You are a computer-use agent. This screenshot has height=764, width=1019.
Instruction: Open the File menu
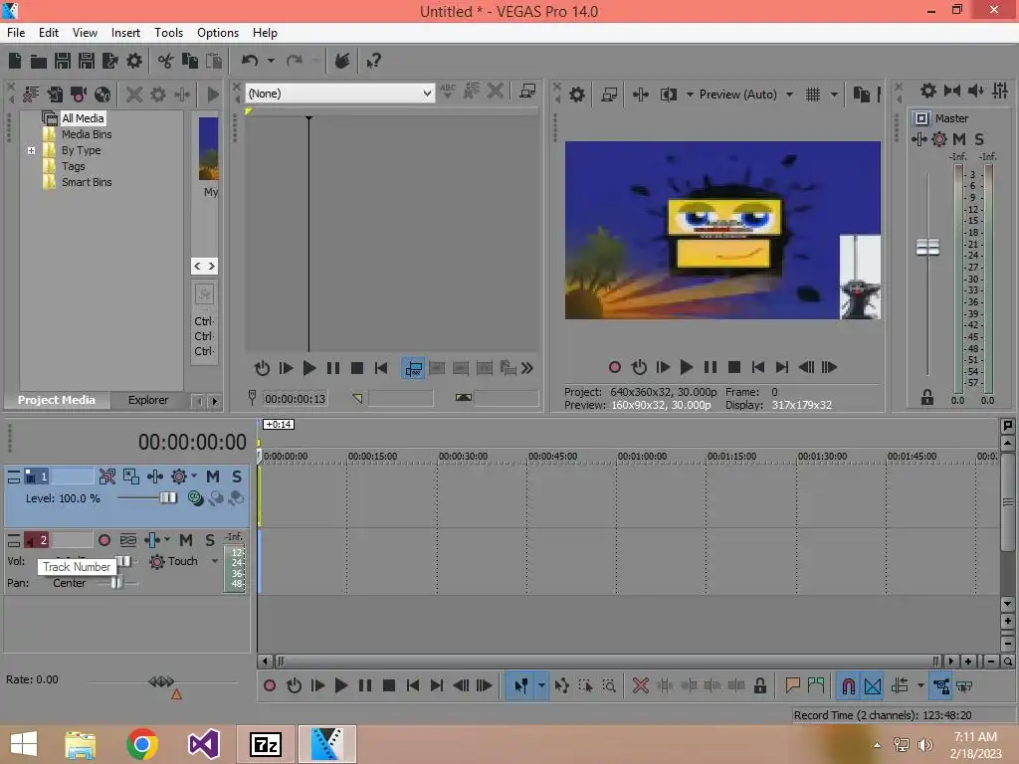[x=16, y=33]
